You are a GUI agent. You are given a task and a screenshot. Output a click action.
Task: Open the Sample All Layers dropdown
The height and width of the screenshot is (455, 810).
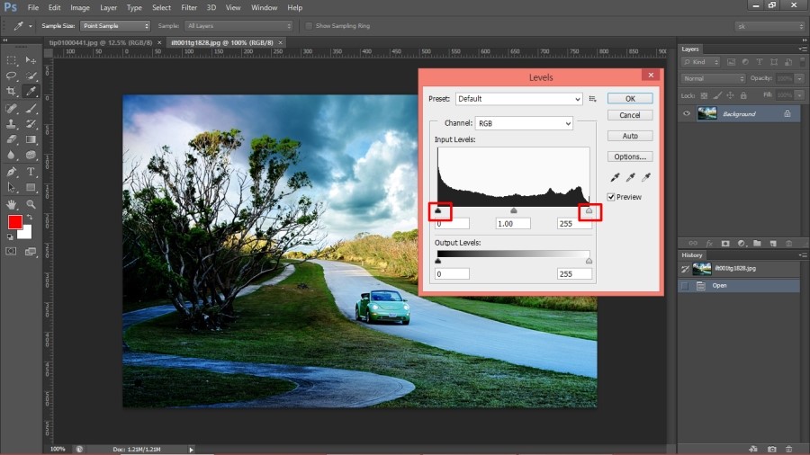238,26
